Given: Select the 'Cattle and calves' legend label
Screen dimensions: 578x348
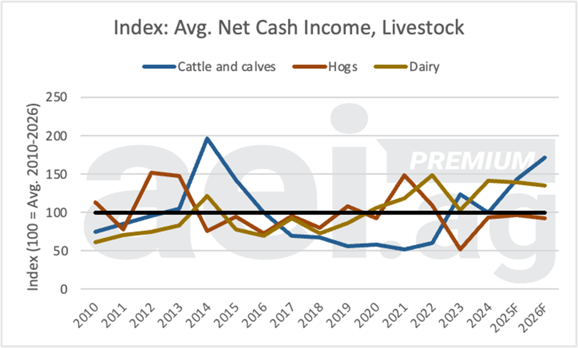Looking at the screenshot, I should pyautogui.click(x=226, y=66).
